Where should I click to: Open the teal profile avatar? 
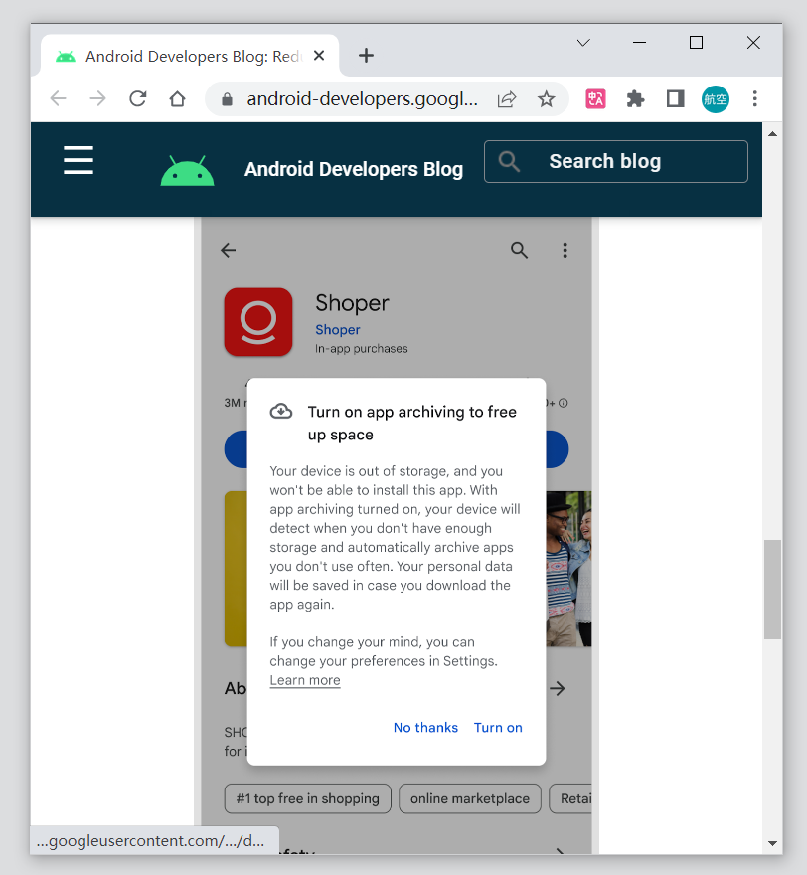(715, 99)
